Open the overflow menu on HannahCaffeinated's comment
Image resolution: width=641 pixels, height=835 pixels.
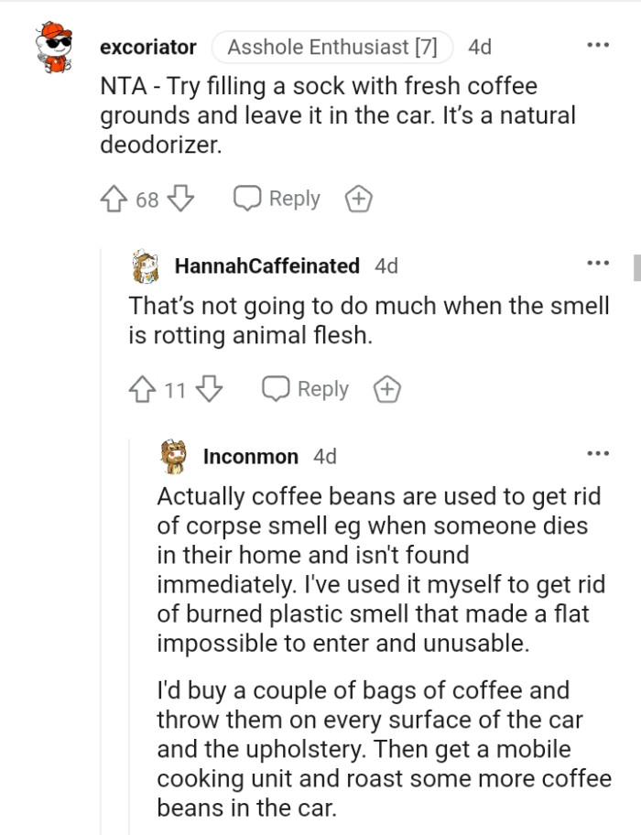pyautogui.click(x=597, y=263)
